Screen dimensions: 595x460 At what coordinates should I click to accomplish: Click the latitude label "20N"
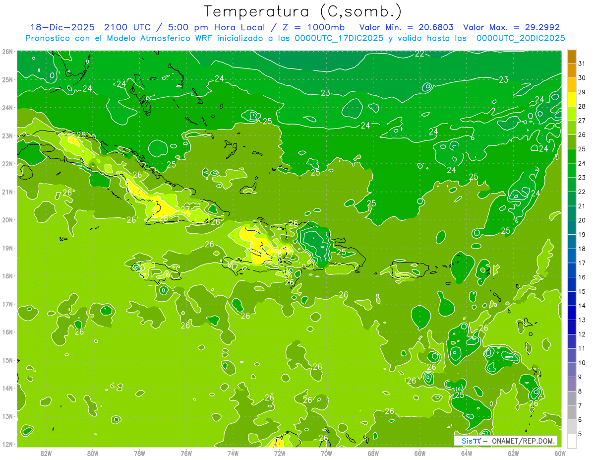pyautogui.click(x=7, y=220)
